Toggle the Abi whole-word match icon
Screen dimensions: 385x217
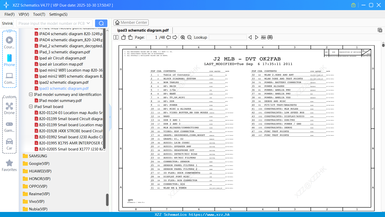263,37
